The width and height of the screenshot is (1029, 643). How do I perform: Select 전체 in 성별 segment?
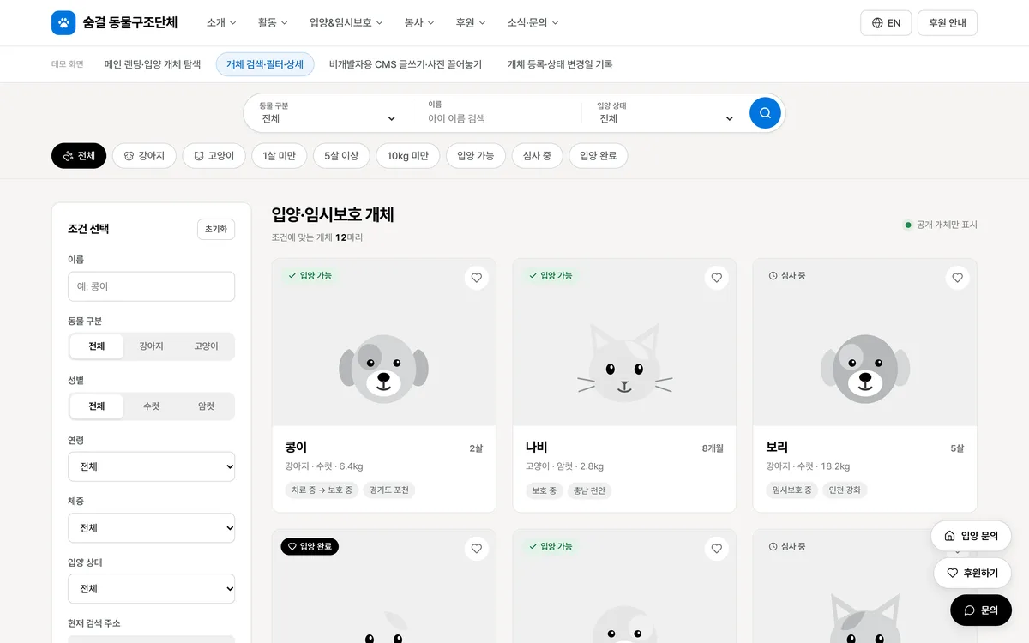97,406
